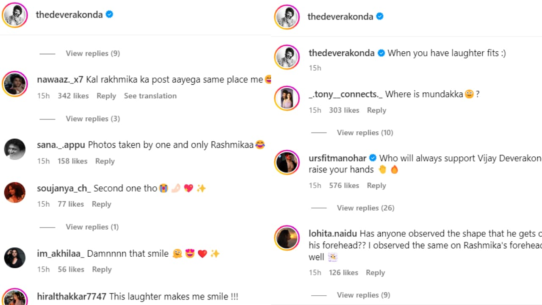
Task: Open sana._.appu's profile picture
Action: (15, 149)
